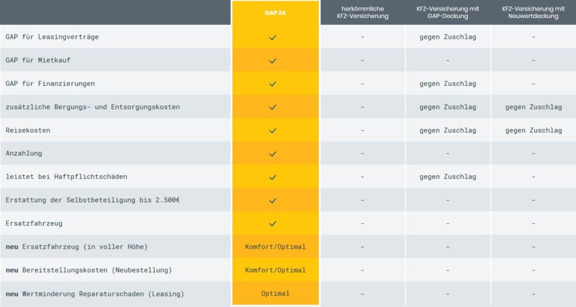Click the checkmark in GAP für Mietkauf row
Image resolution: width=576 pixels, height=307 pixels.
click(273, 61)
